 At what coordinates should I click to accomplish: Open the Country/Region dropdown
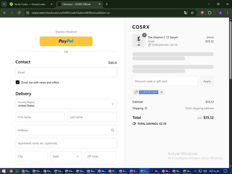coord(66,104)
